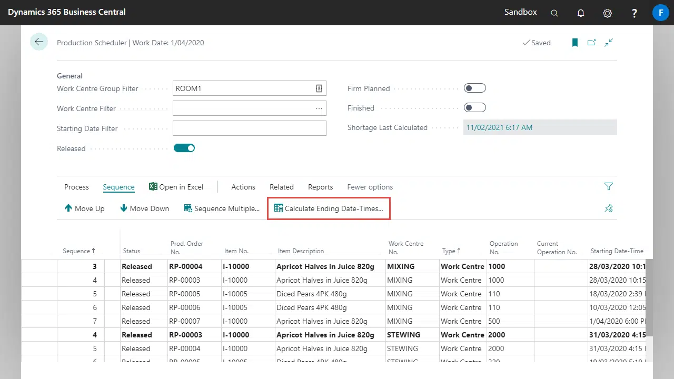Open the notifications bell

581,13
